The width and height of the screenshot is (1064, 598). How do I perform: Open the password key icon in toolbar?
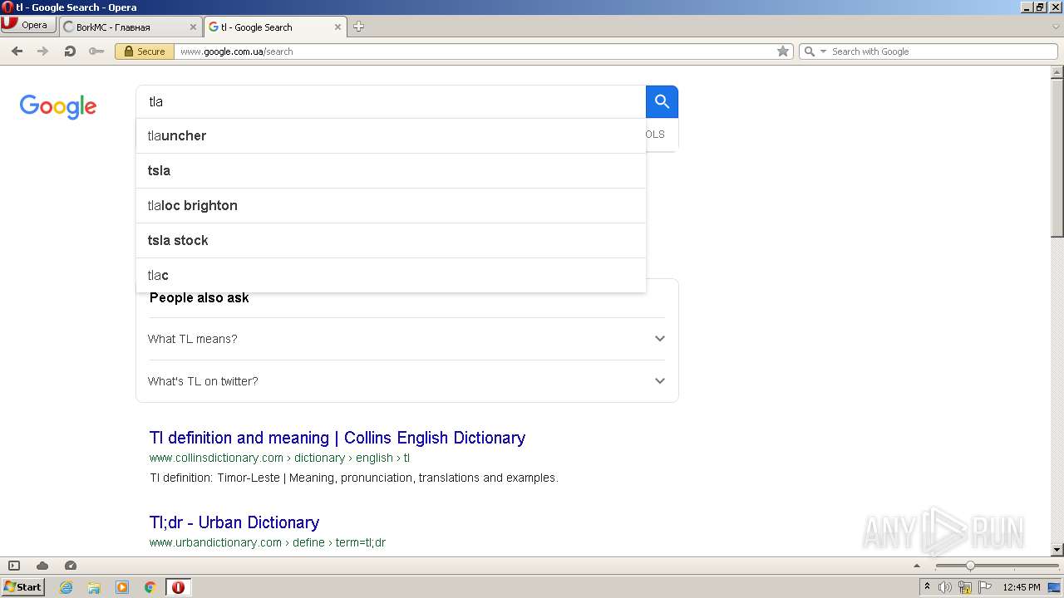96,51
